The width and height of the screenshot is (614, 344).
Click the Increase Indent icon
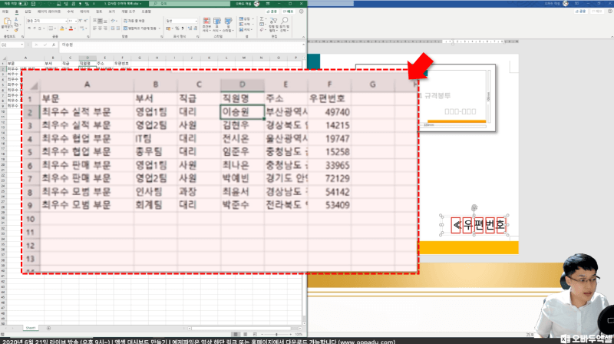pos(118,28)
